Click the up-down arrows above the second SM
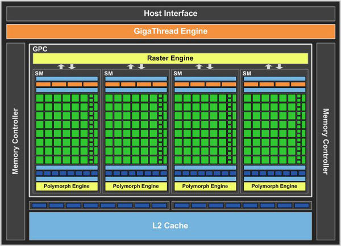This screenshot has height=246, width=341. [x=136, y=67]
